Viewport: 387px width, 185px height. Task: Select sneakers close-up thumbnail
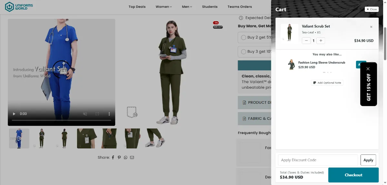click(156, 138)
